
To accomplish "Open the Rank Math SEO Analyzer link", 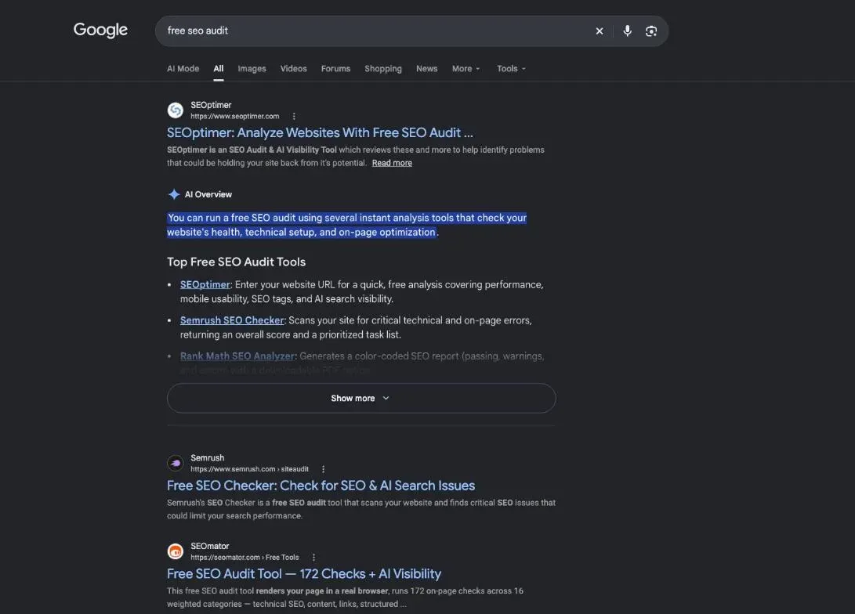I will coord(237,356).
